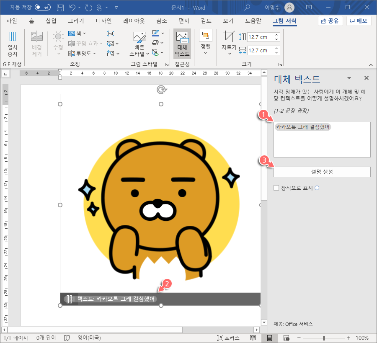The image size is (377, 343).
Task: Open the Picture Border pen icon
Action: 156,34
